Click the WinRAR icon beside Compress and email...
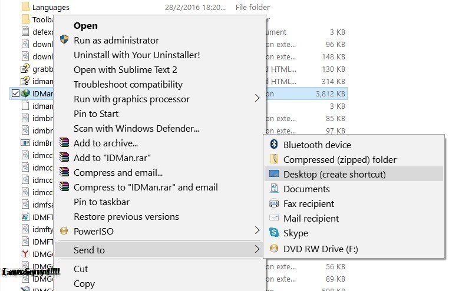This screenshot has width=459, height=291. (x=64, y=172)
